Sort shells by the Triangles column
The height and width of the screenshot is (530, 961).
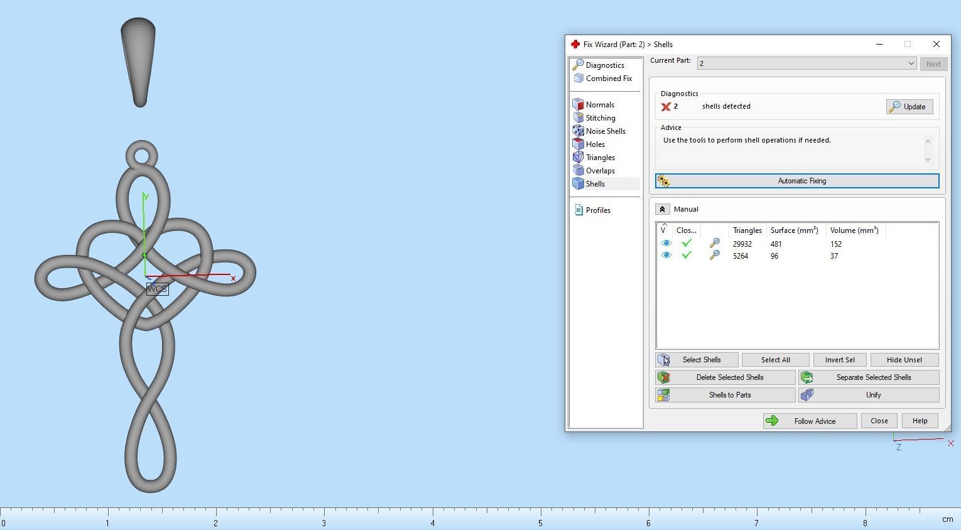pyautogui.click(x=747, y=230)
